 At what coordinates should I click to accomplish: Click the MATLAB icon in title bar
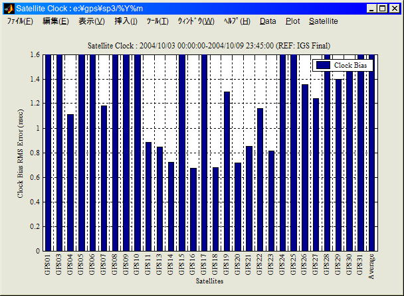(9, 9)
